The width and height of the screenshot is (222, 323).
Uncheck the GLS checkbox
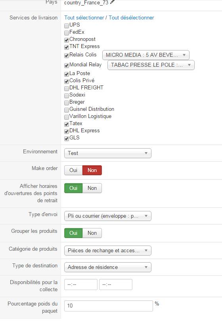tap(66, 138)
